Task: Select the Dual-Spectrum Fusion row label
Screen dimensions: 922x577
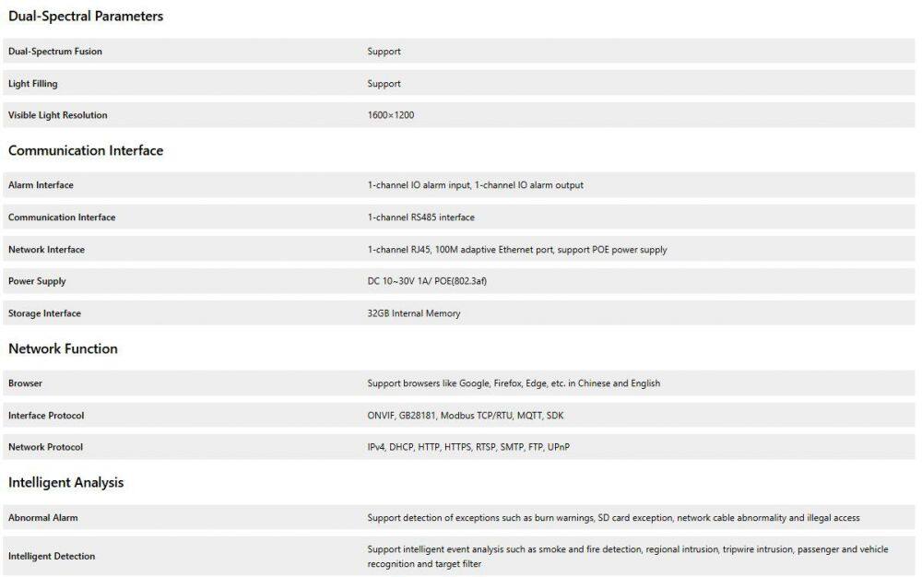Action: click(x=55, y=52)
